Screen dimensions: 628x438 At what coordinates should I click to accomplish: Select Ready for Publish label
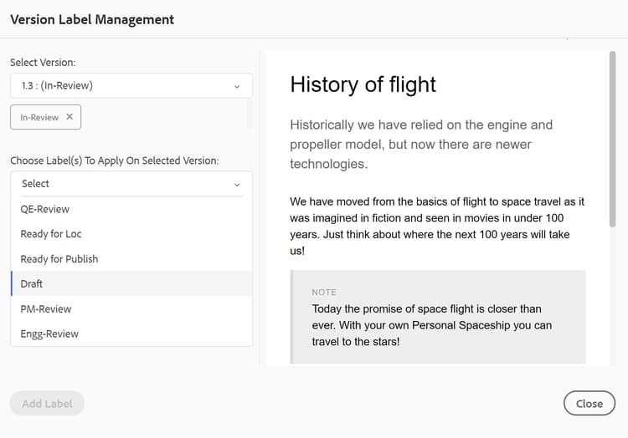(59, 259)
